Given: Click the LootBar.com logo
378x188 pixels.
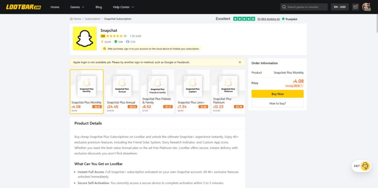Looking at the screenshot, I should 23,7.
